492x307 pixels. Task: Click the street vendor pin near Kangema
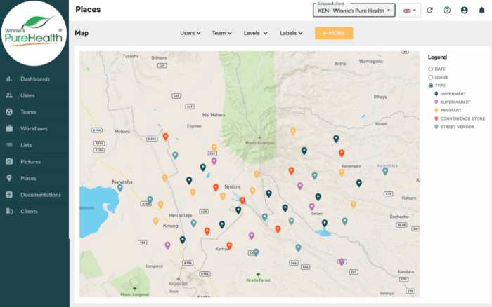point(385,171)
